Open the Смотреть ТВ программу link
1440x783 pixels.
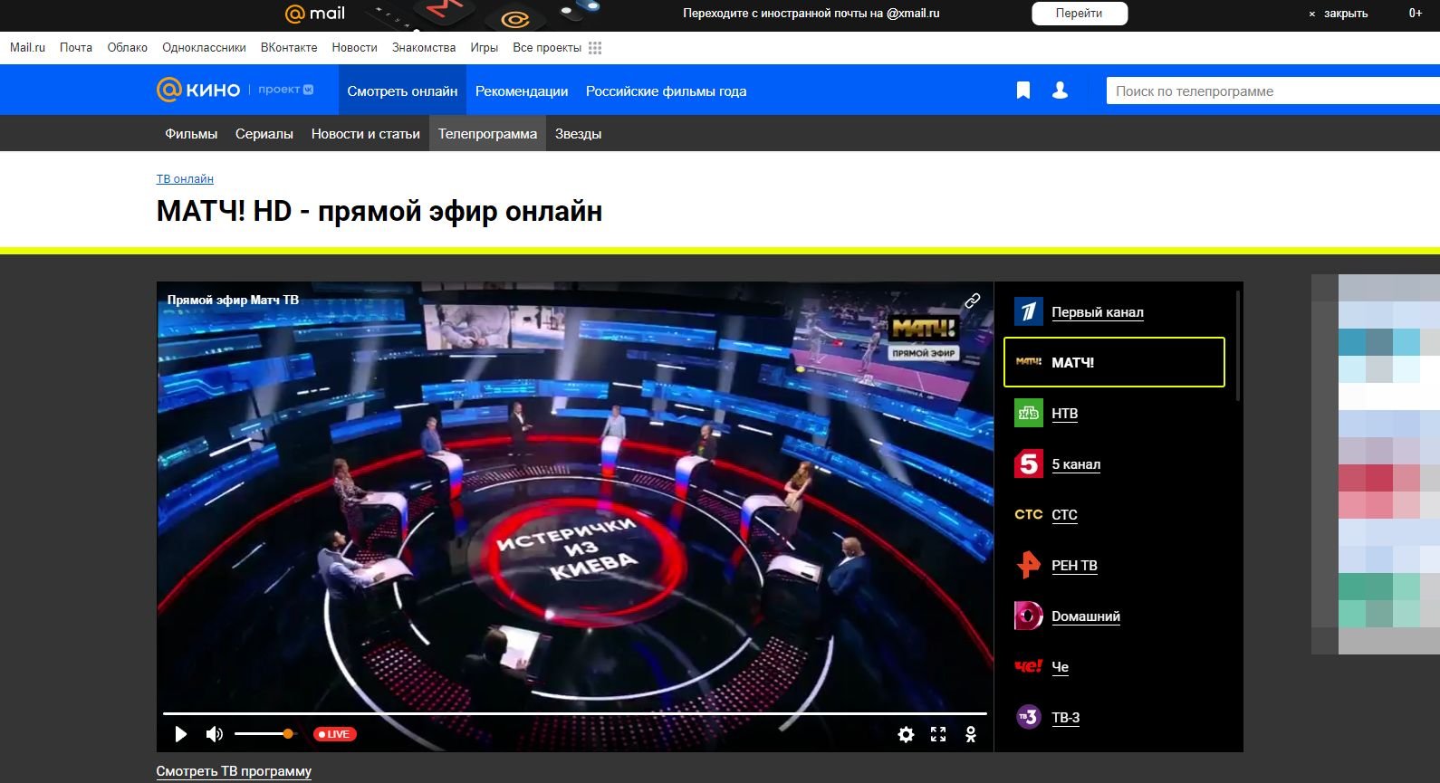click(x=234, y=771)
